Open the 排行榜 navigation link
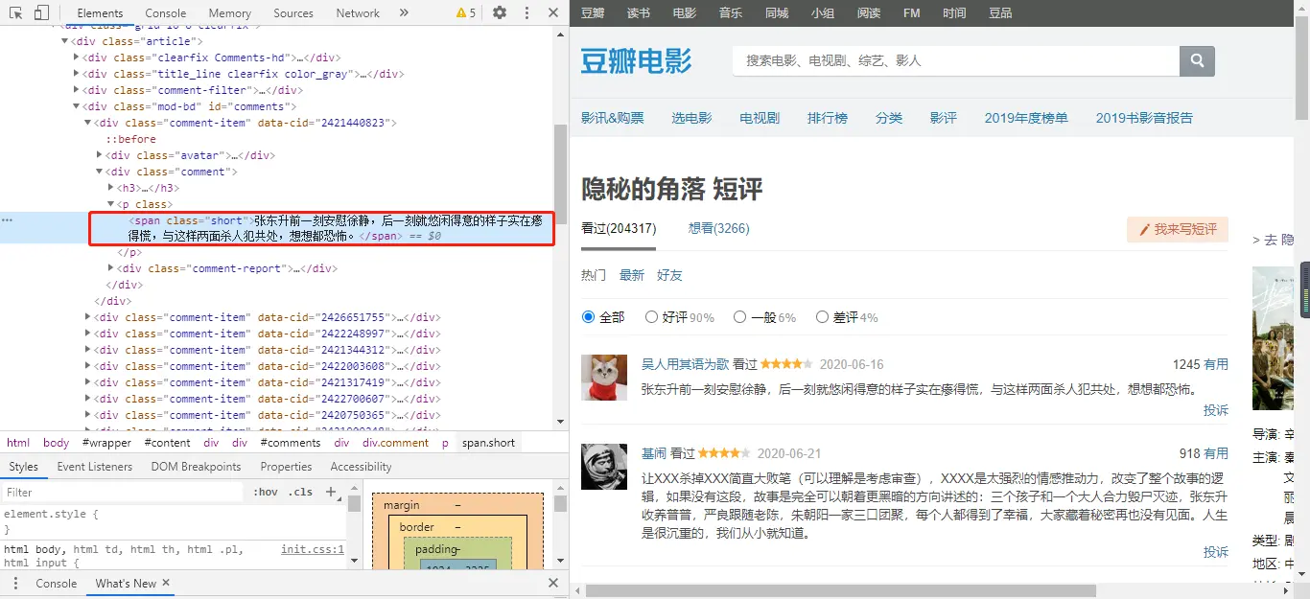The height and width of the screenshot is (599, 1310). [x=828, y=118]
